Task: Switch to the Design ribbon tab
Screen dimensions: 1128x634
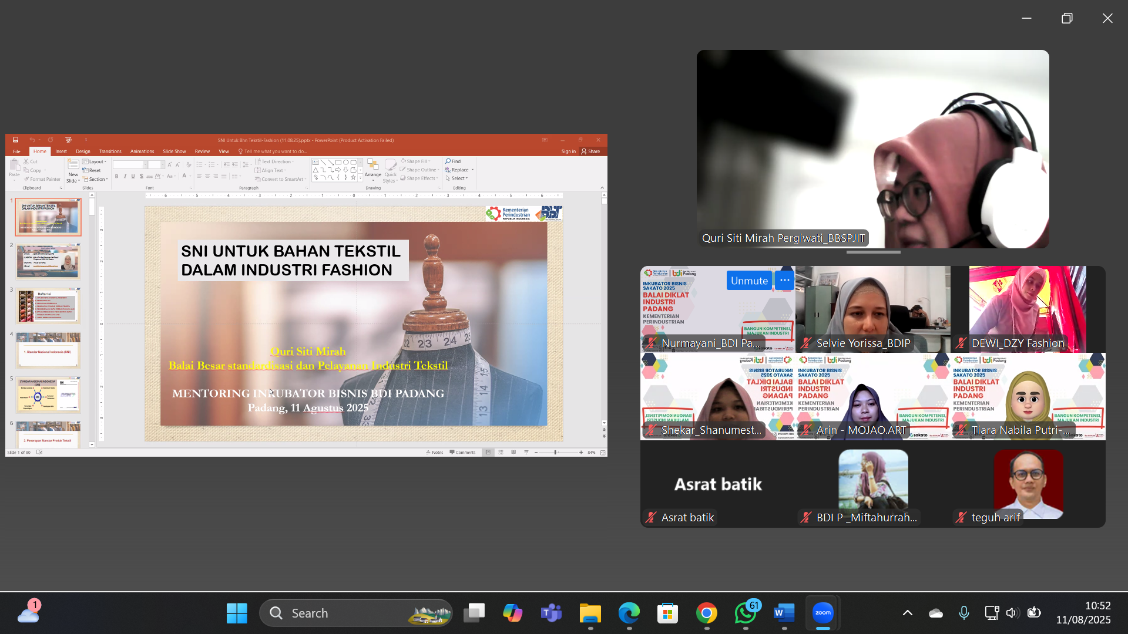Action: pyautogui.click(x=83, y=151)
